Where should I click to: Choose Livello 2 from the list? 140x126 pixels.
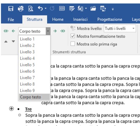(x=34, y=45)
